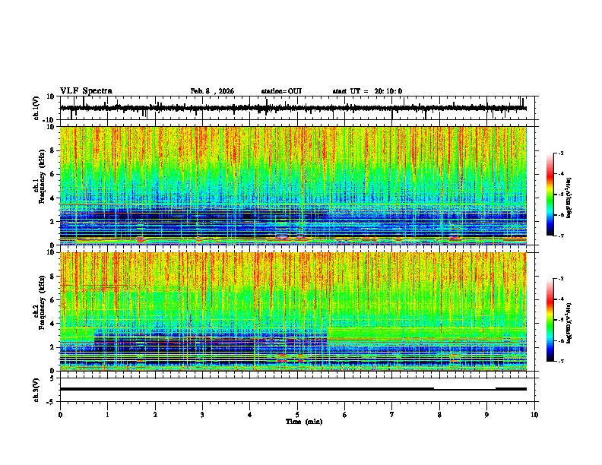Click the ch.1 spectrogram color scale bar
Image resolution: width=602 pixels, height=465 pixels.
(x=550, y=195)
